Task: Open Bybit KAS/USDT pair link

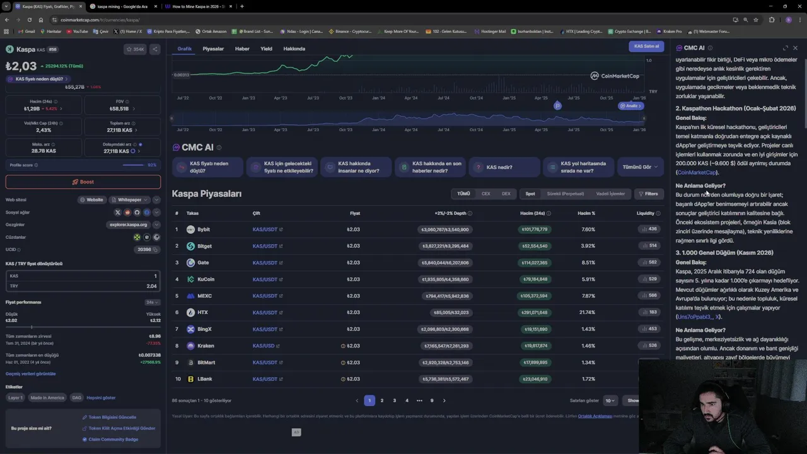Action: click(265, 230)
